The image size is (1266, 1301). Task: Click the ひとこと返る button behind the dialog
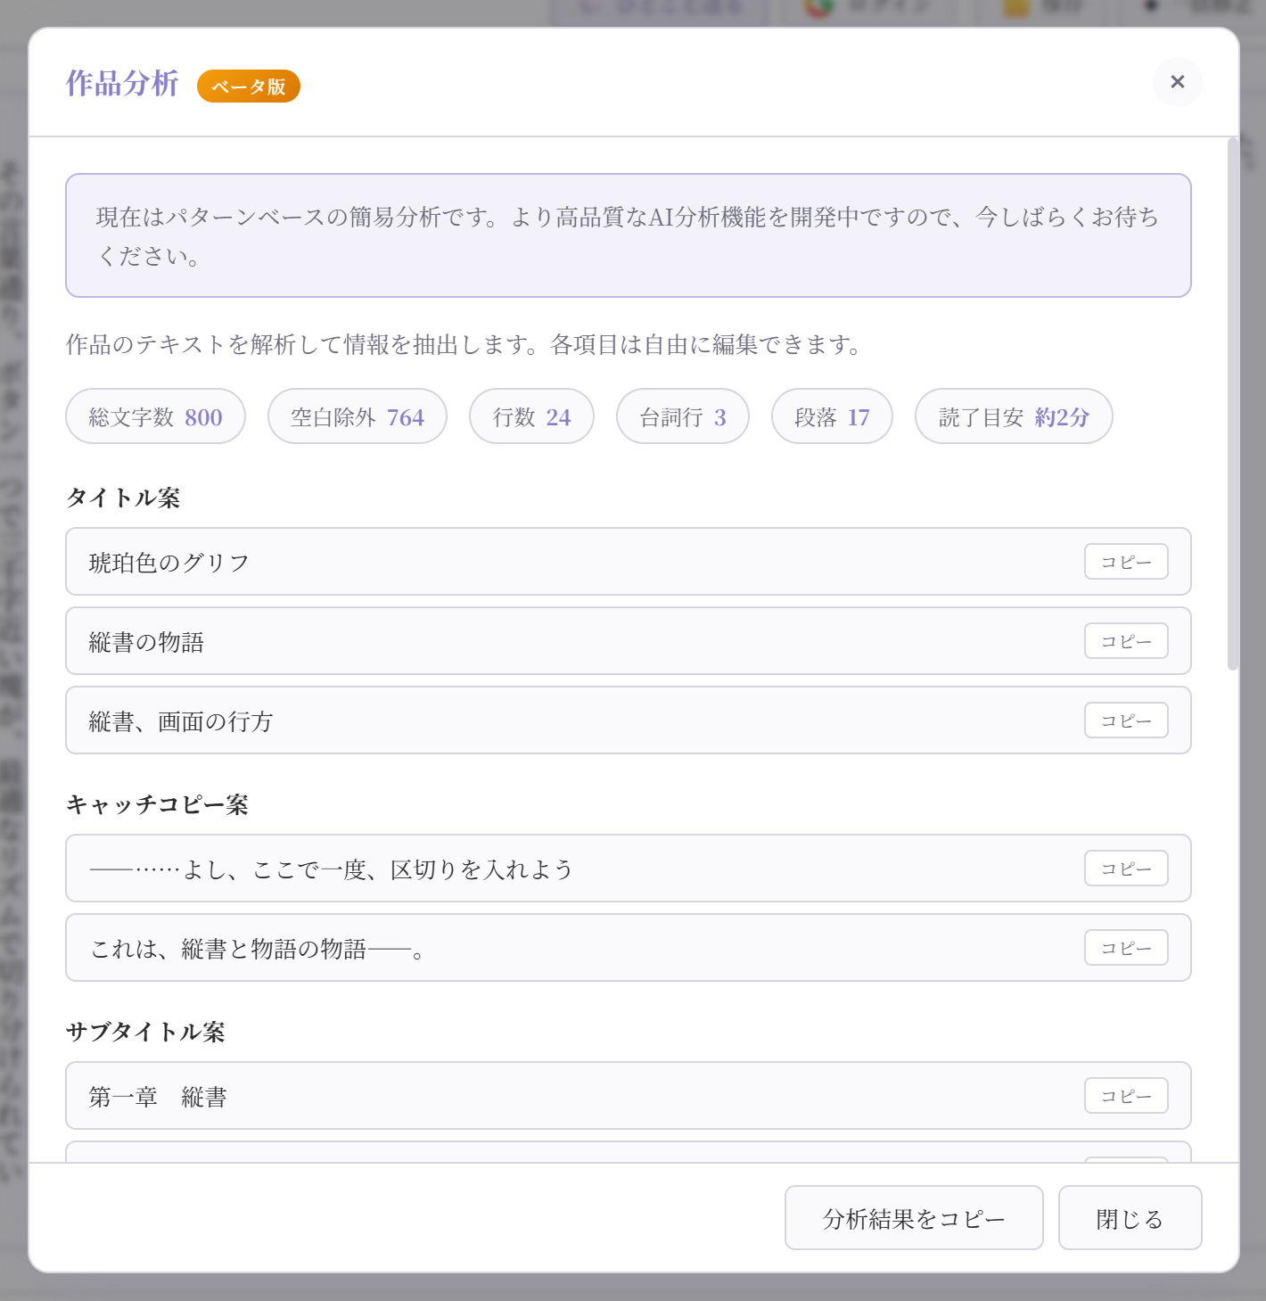(x=658, y=7)
